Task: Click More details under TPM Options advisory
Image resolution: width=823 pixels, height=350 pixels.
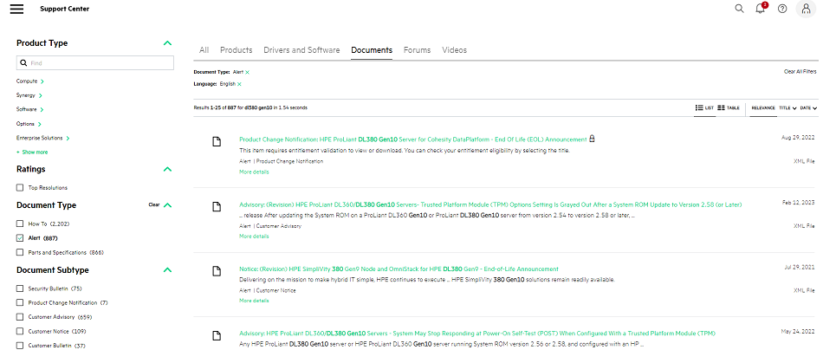Action: click(x=254, y=237)
